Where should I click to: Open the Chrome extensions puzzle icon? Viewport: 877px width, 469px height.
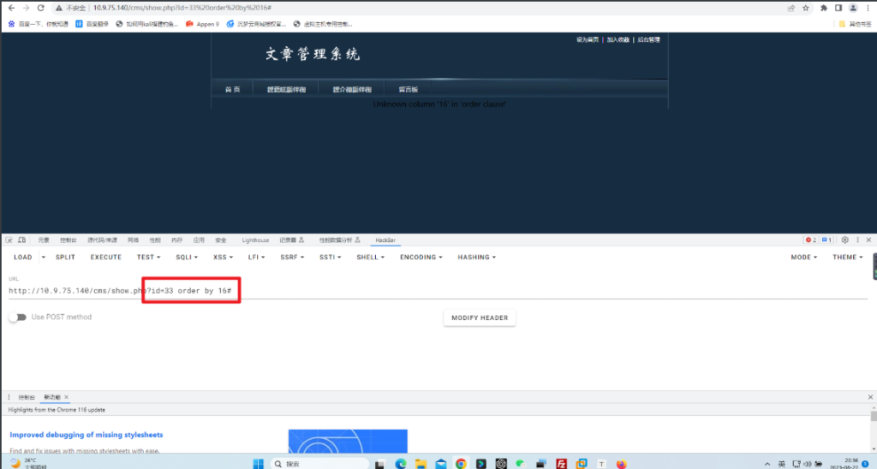823,8
